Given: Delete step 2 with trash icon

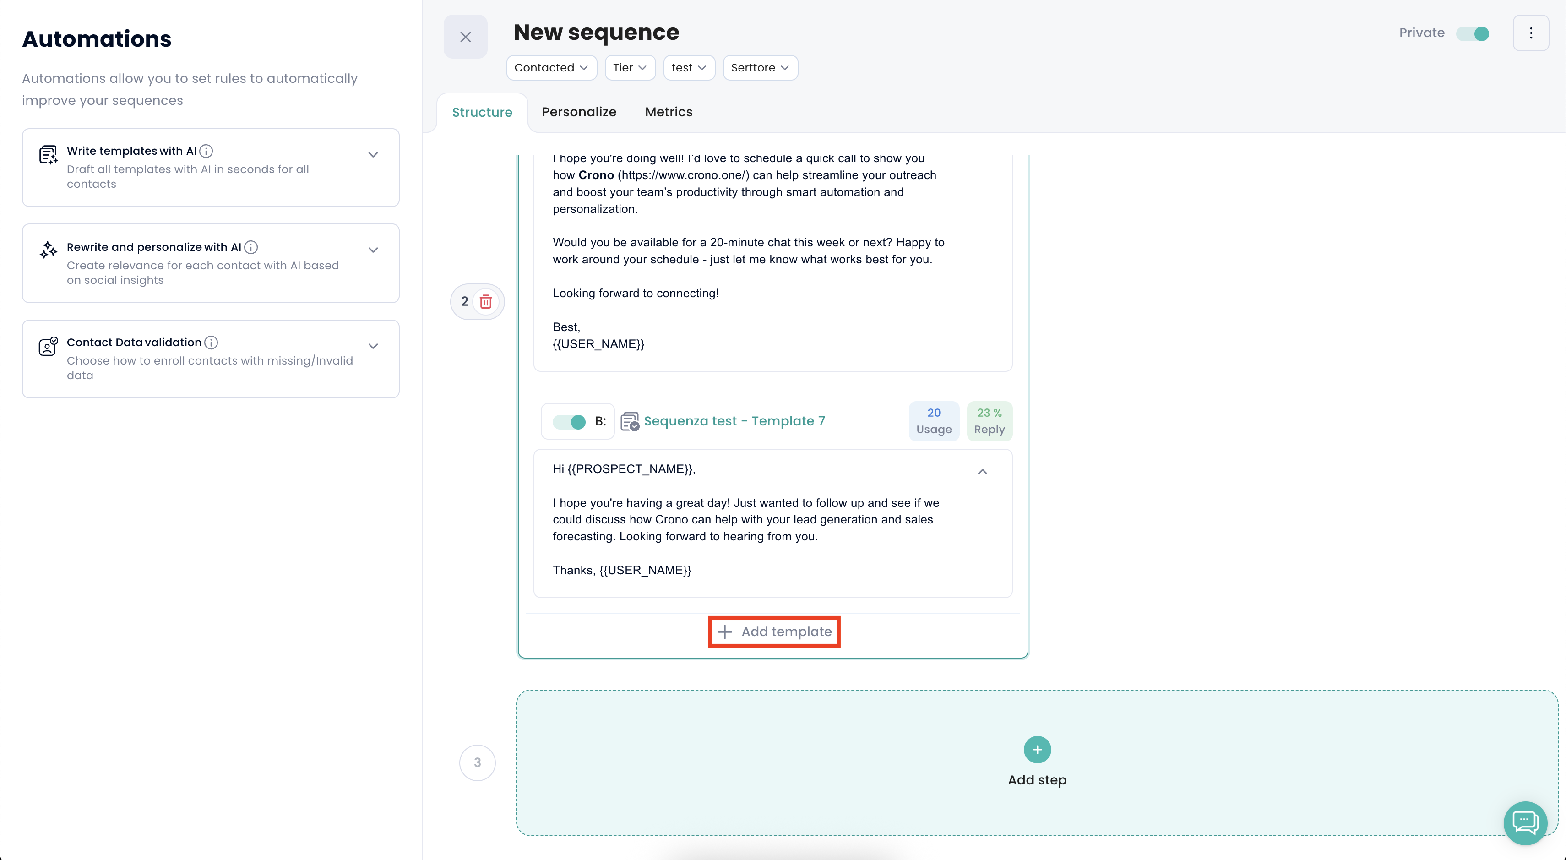Looking at the screenshot, I should [x=486, y=301].
